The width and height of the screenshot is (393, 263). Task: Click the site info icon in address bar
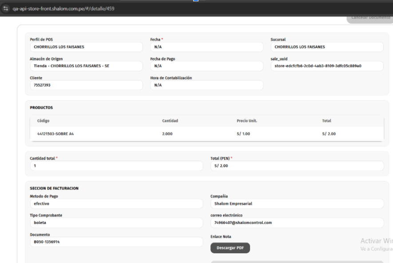pos(6,8)
